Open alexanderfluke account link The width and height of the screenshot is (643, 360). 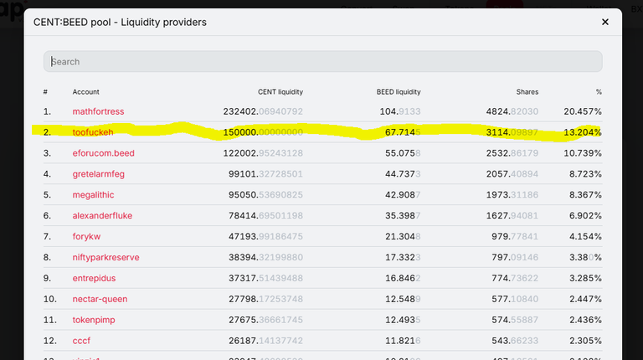[102, 216]
